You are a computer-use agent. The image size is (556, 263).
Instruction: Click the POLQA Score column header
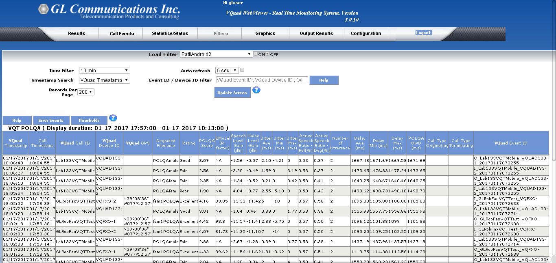coord(207,143)
